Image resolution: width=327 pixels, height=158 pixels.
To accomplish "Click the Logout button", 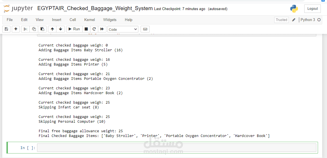I will coord(312,9).
